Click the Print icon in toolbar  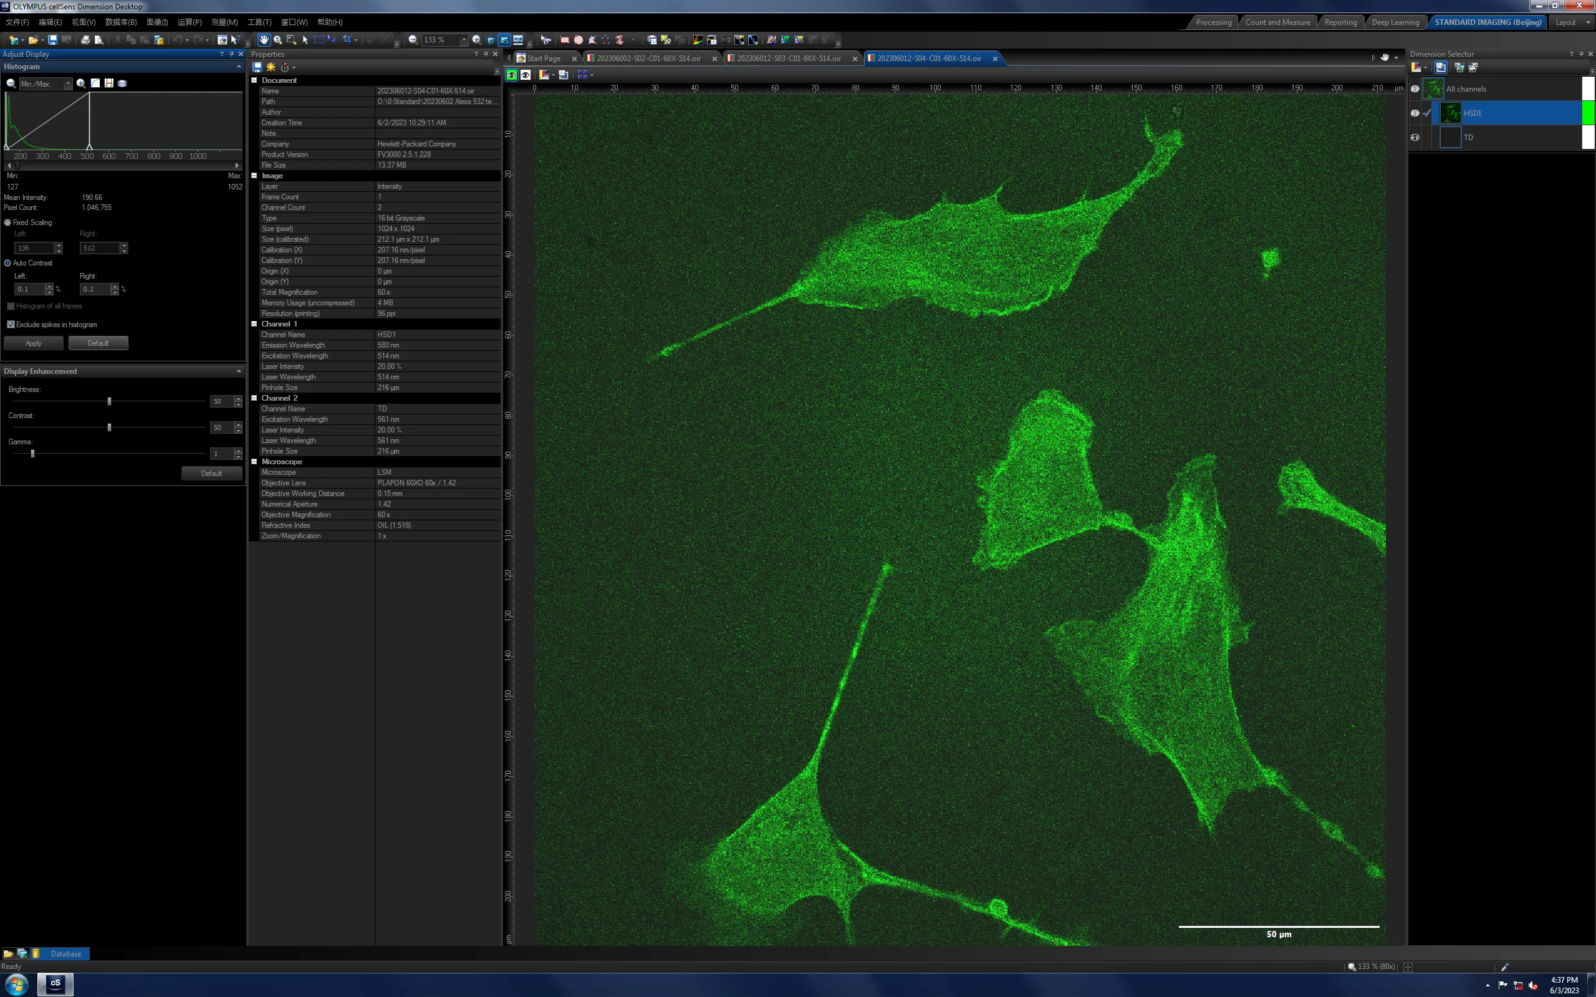point(85,39)
